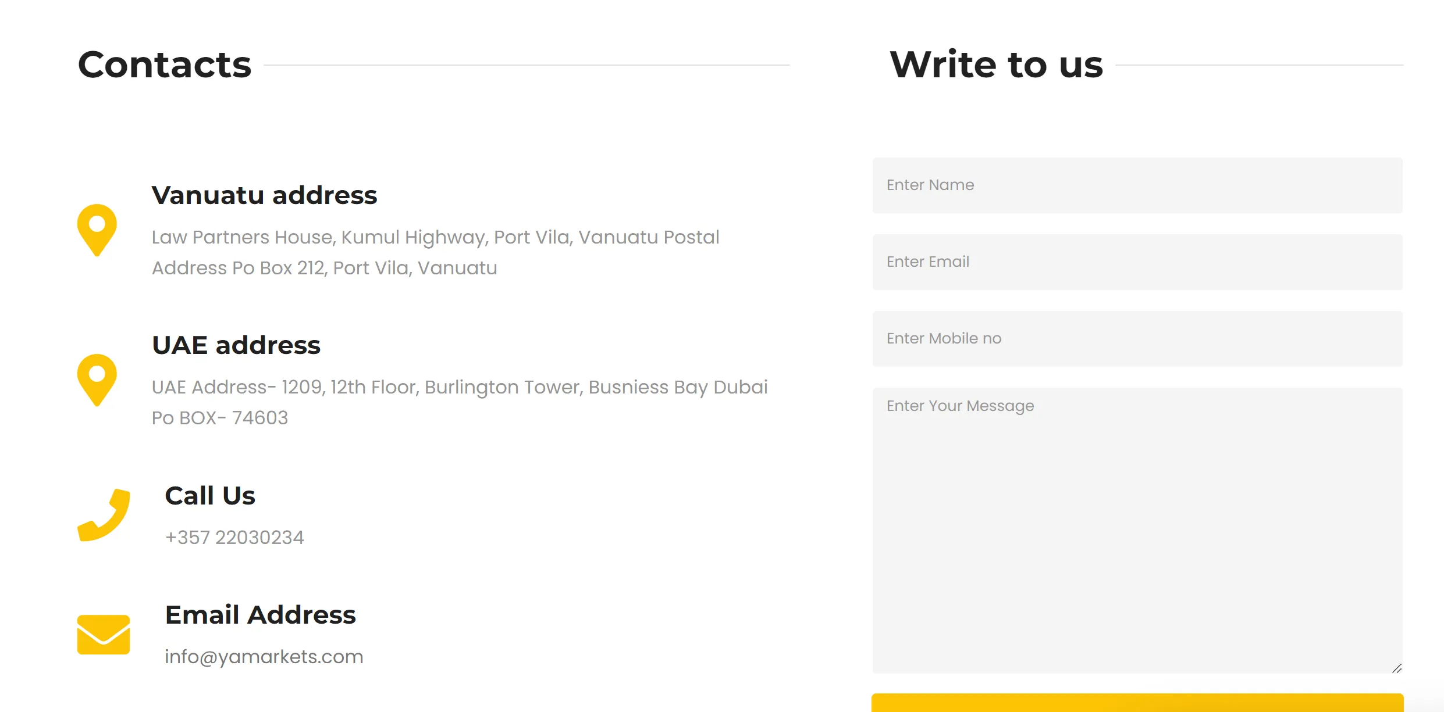The height and width of the screenshot is (712, 1444).
Task: Click inside the Enter Your Message textarea
Action: coord(1137,530)
